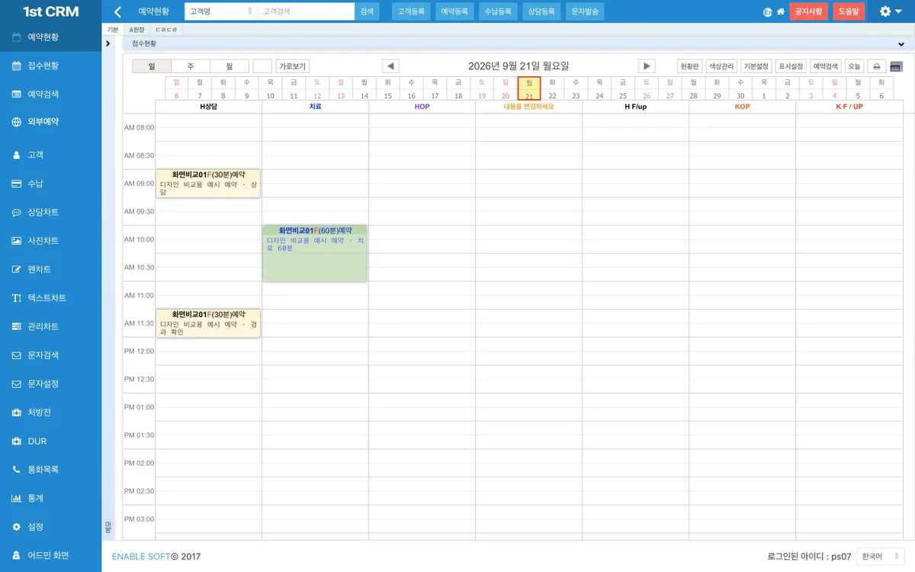Click the 검색 search button
Screen dimensions: 915x572
pos(368,11)
